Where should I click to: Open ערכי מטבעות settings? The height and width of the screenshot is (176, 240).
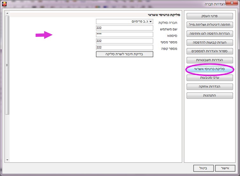[209, 78]
